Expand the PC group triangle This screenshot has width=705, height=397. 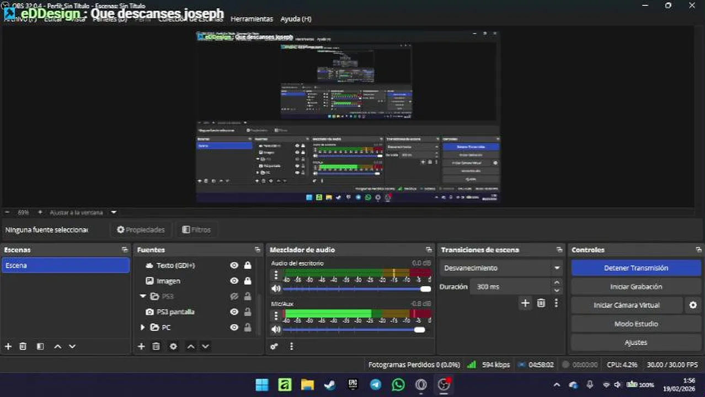click(x=143, y=328)
